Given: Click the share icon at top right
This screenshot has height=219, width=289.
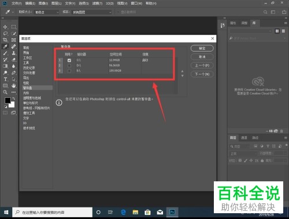Looking at the screenshot, I should point(284,12).
